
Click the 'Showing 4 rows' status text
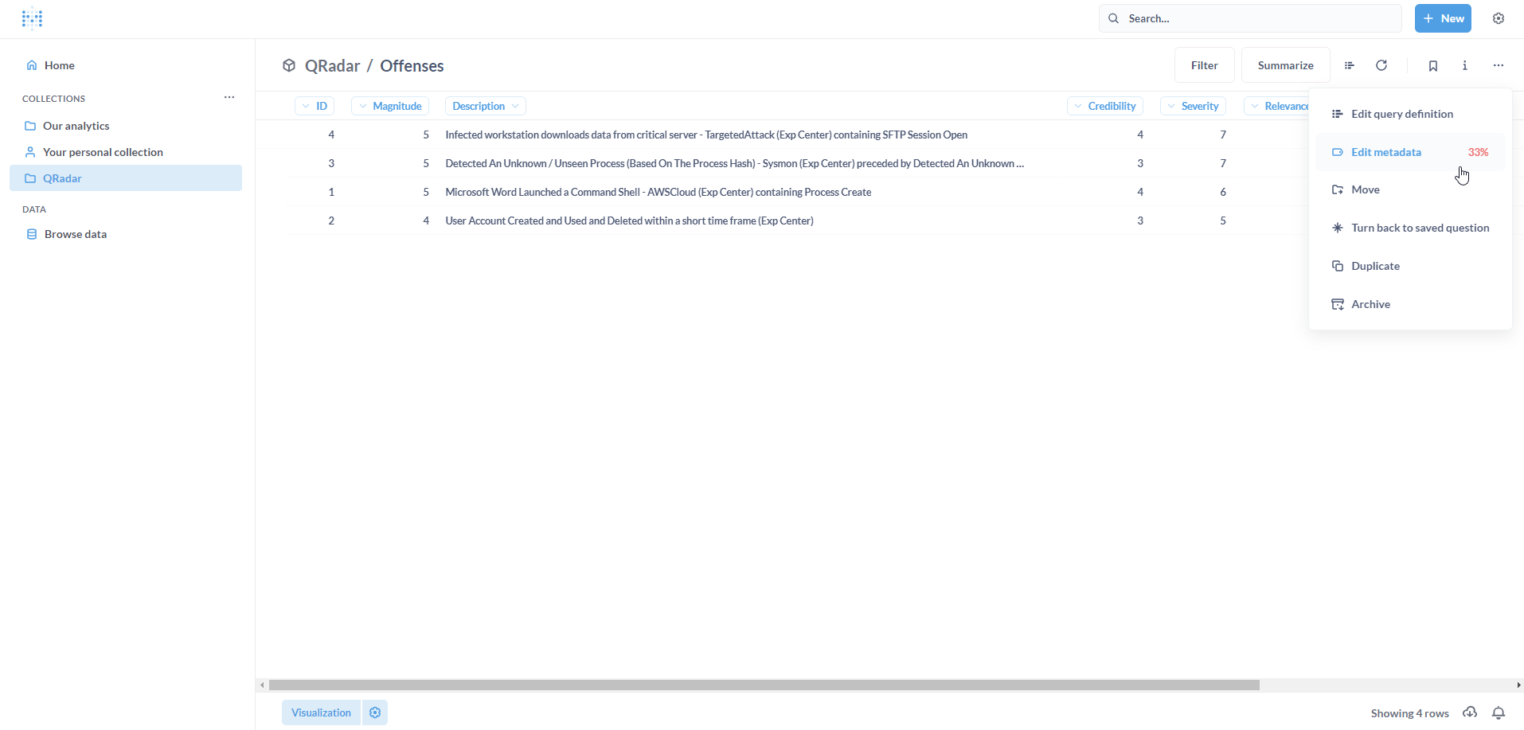coord(1409,713)
